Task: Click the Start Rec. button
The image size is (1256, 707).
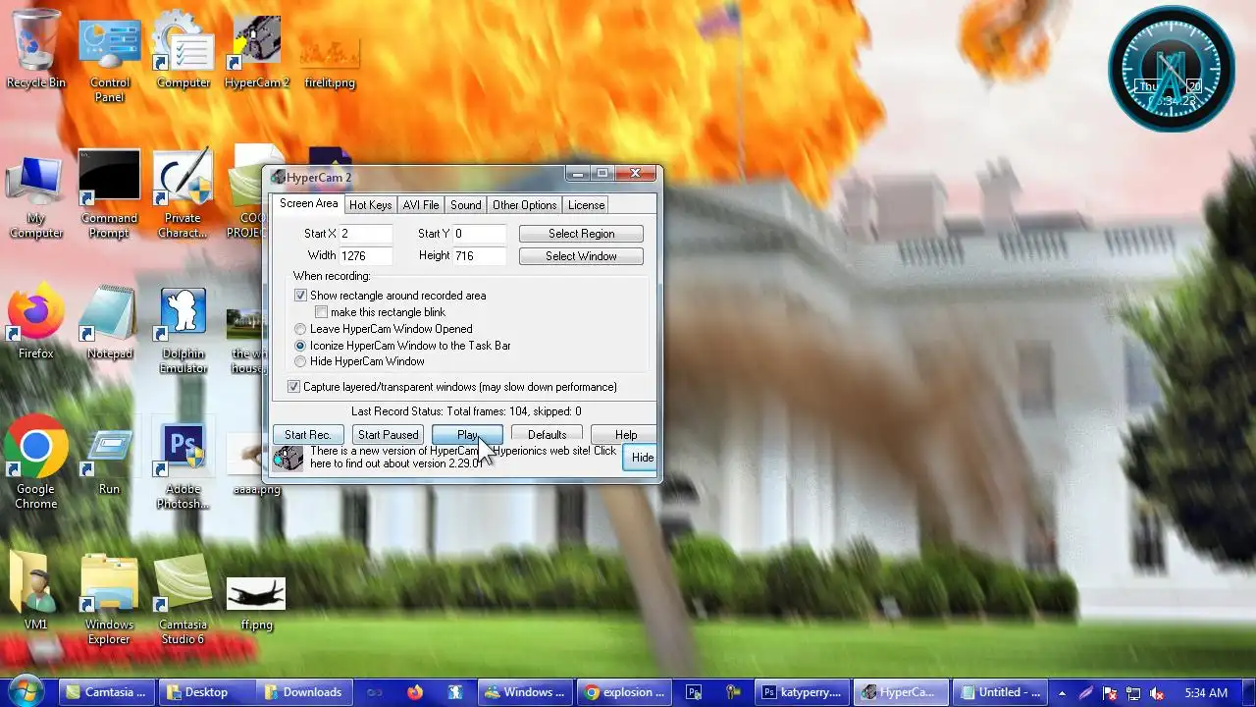Action: point(308,435)
